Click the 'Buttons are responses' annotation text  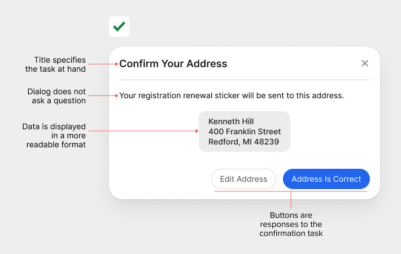(291, 224)
